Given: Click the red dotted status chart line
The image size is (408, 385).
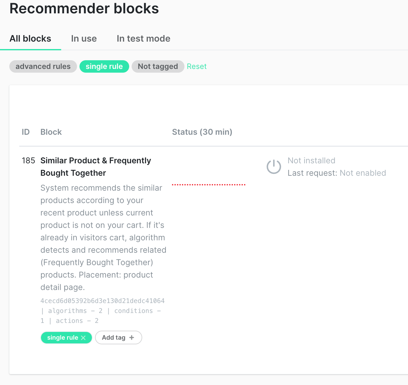Looking at the screenshot, I should tap(209, 185).
